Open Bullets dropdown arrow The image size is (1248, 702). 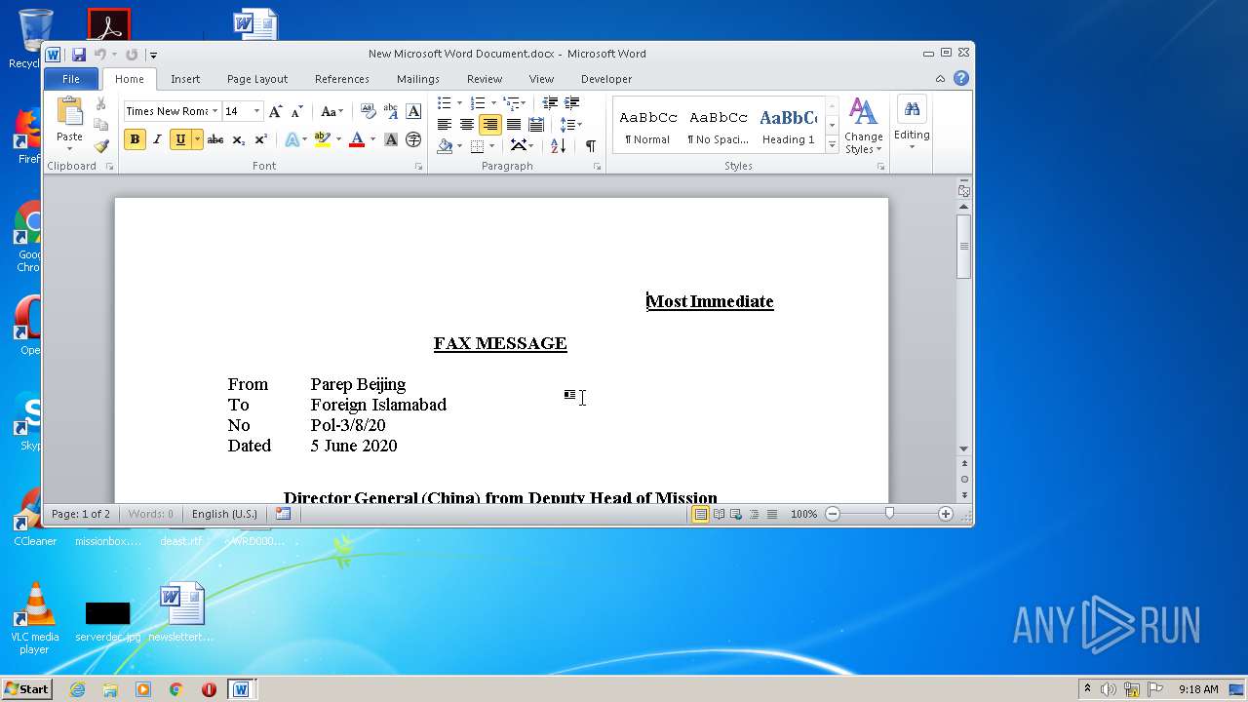459,103
